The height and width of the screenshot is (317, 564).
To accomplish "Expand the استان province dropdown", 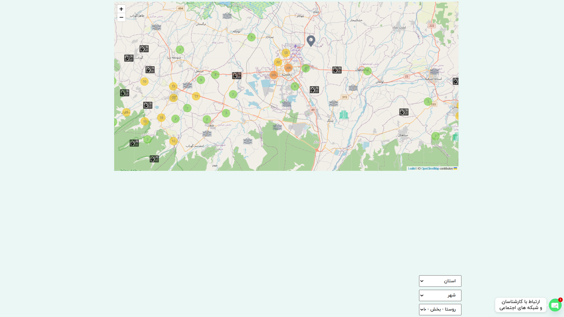I will point(440,281).
